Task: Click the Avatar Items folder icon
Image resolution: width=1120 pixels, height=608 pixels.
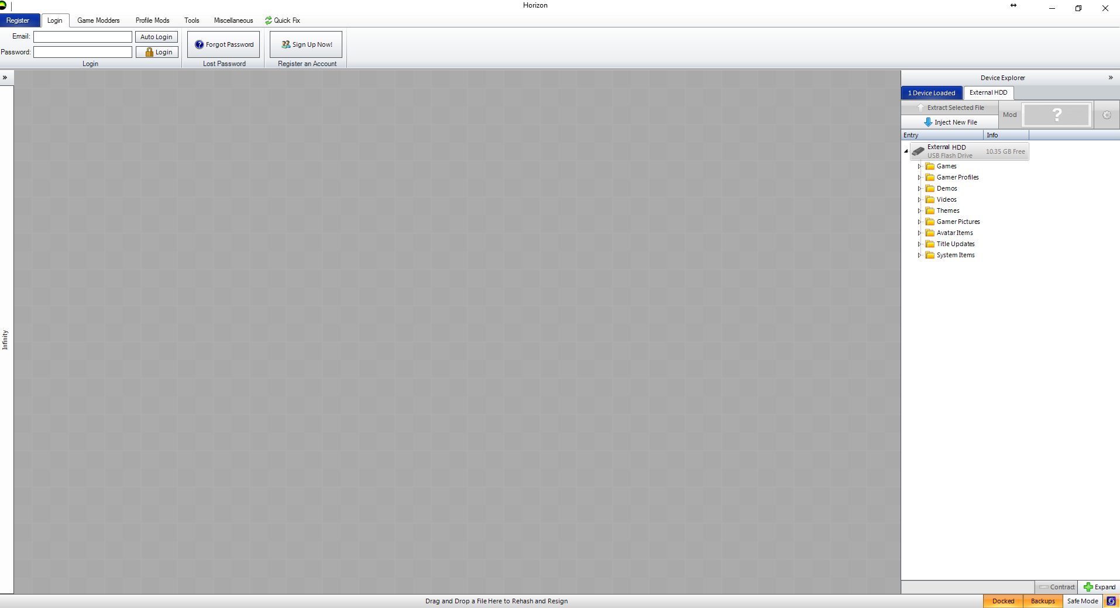Action: point(930,233)
